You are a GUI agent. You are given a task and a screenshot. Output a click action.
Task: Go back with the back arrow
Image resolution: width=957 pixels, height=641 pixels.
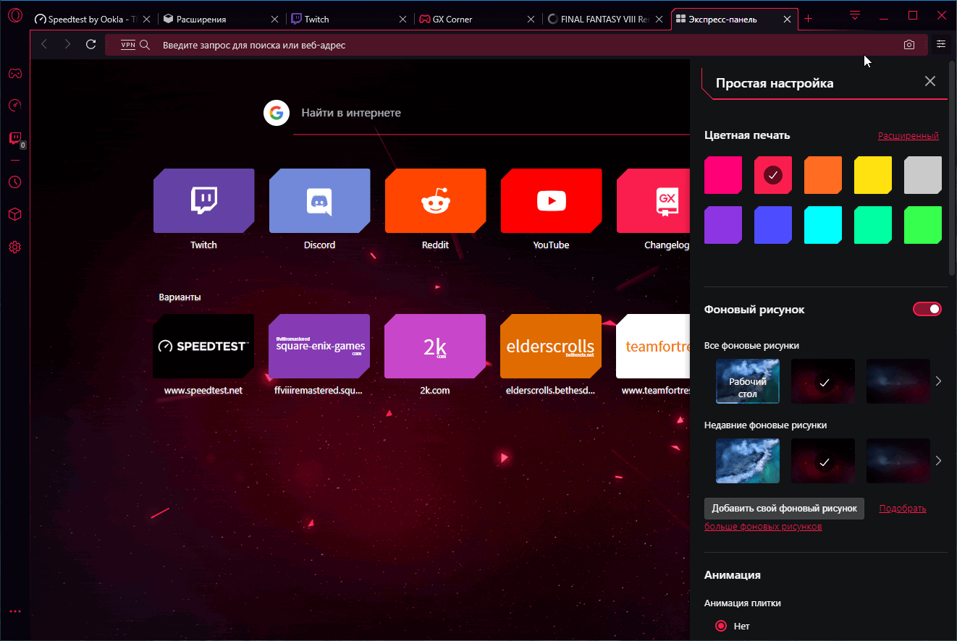pyautogui.click(x=44, y=45)
